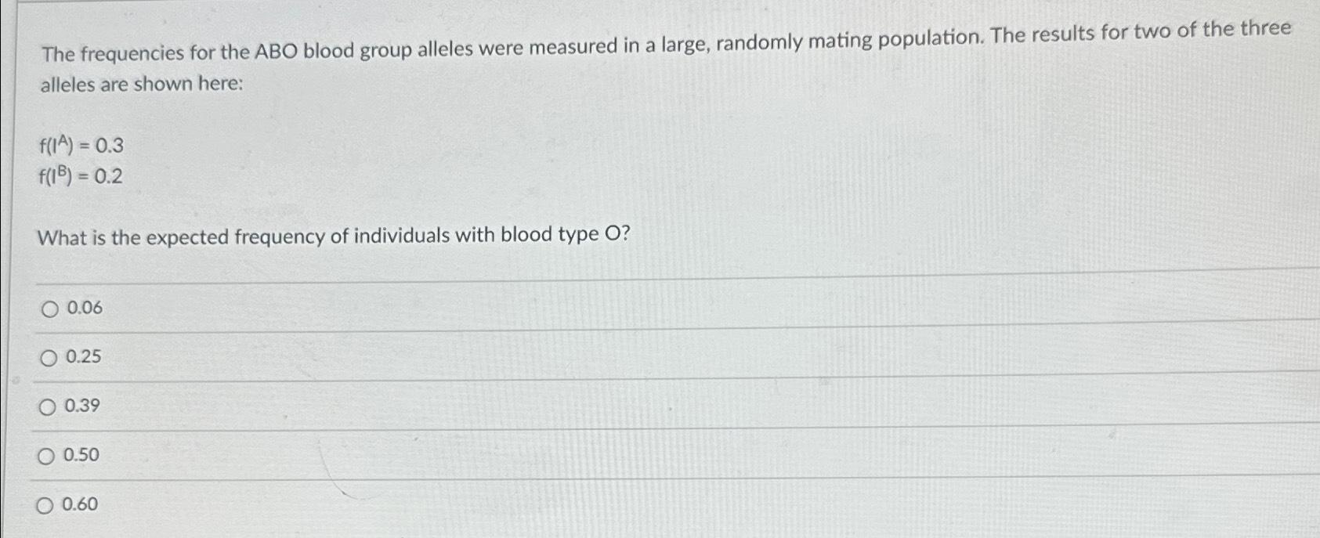Select the radio button for 0.39
The height and width of the screenshot is (538, 1320).
(49, 406)
